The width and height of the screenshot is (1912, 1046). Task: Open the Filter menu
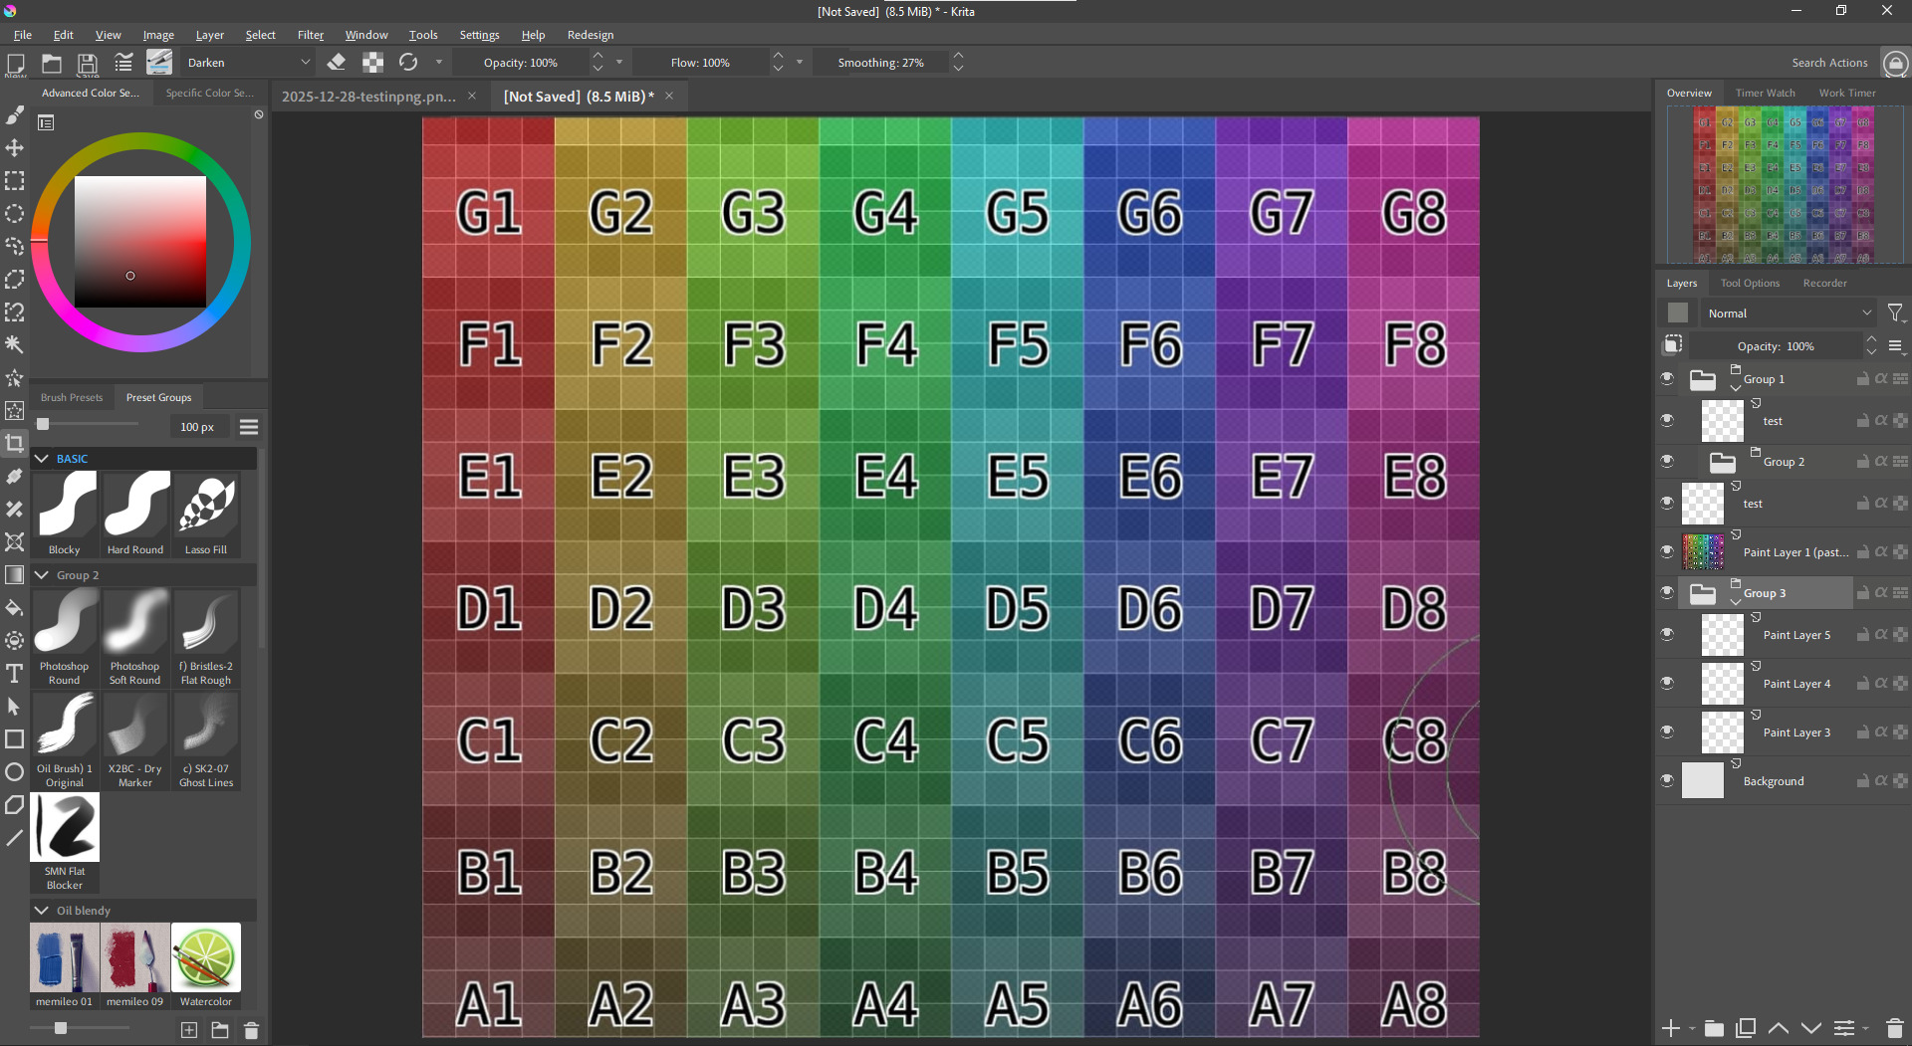310,35
